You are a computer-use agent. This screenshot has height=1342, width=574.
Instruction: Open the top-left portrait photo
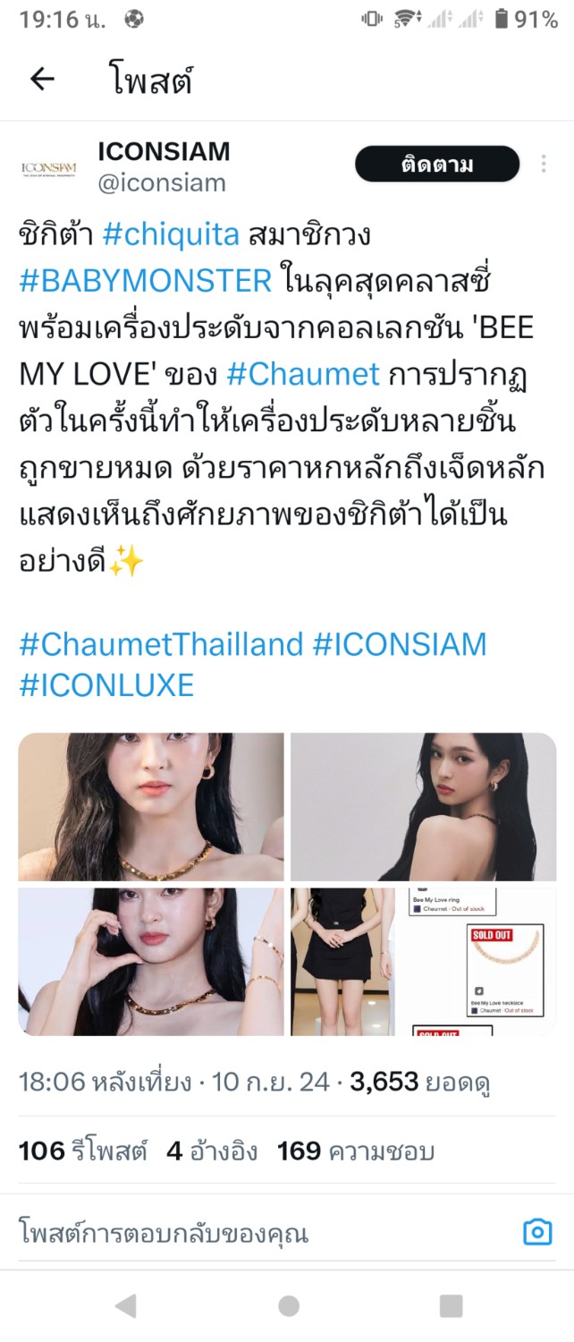(151, 807)
